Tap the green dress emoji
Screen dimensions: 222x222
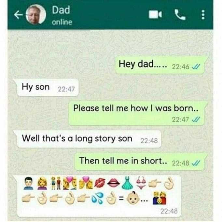click(x=127, y=183)
